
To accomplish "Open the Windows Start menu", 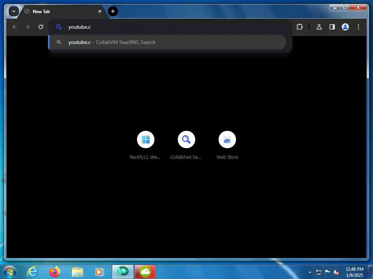I will click(x=10, y=272).
